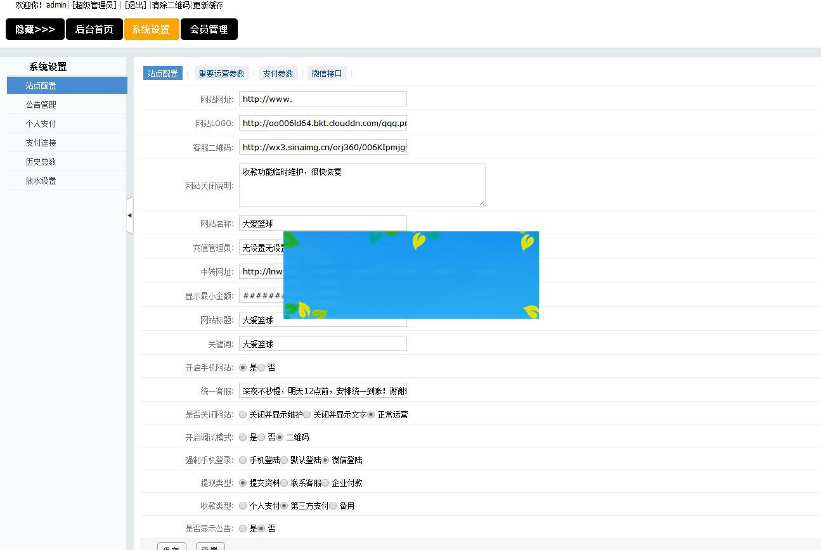Select 关闭并显示维护 for 是否关闭网站
The width and height of the screenshot is (821, 550).
(x=242, y=414)
